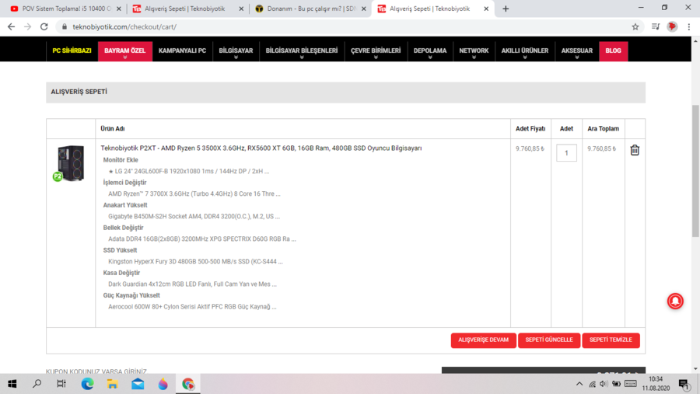The width and height of the screenshot is (700, 394).
Task: Go forward with the arrow button
Action: coord(28,26)
